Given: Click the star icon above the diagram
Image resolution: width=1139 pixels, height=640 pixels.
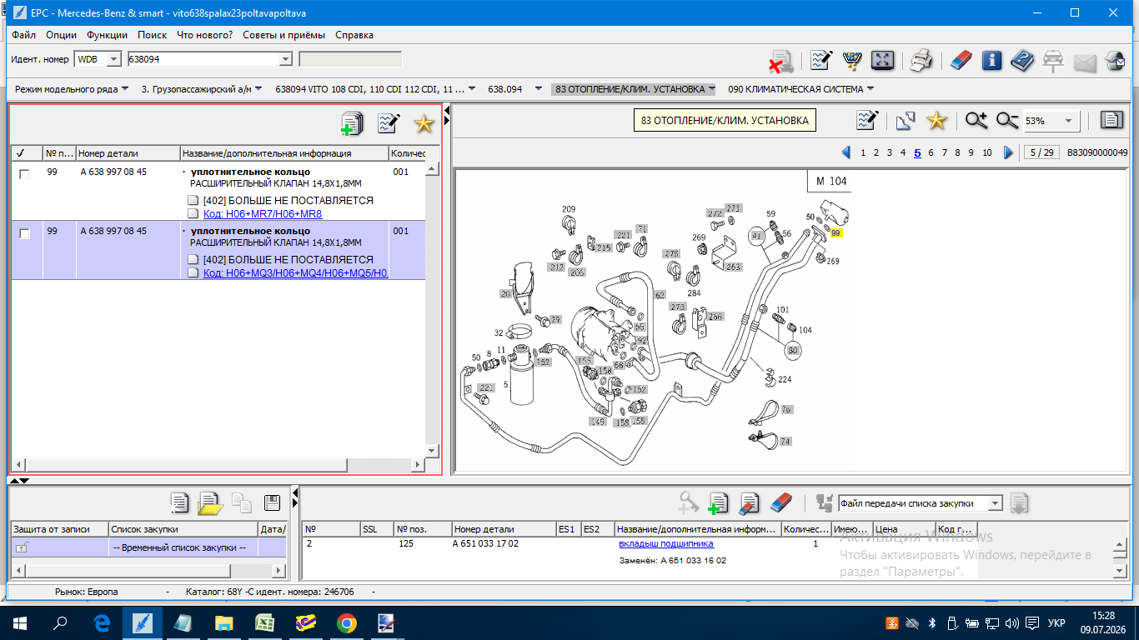Looking at the screenshot, I should pyautogui.click(x=937, y=120).
